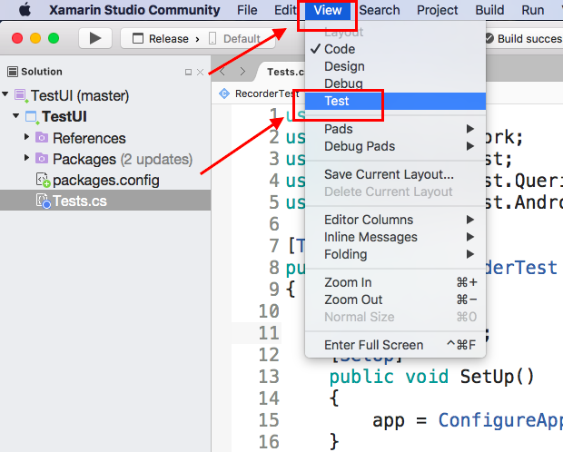This screenshot has height=452, width=563.
Task: Select Packages (2 updates) tree item
Action: coord(123,160)
